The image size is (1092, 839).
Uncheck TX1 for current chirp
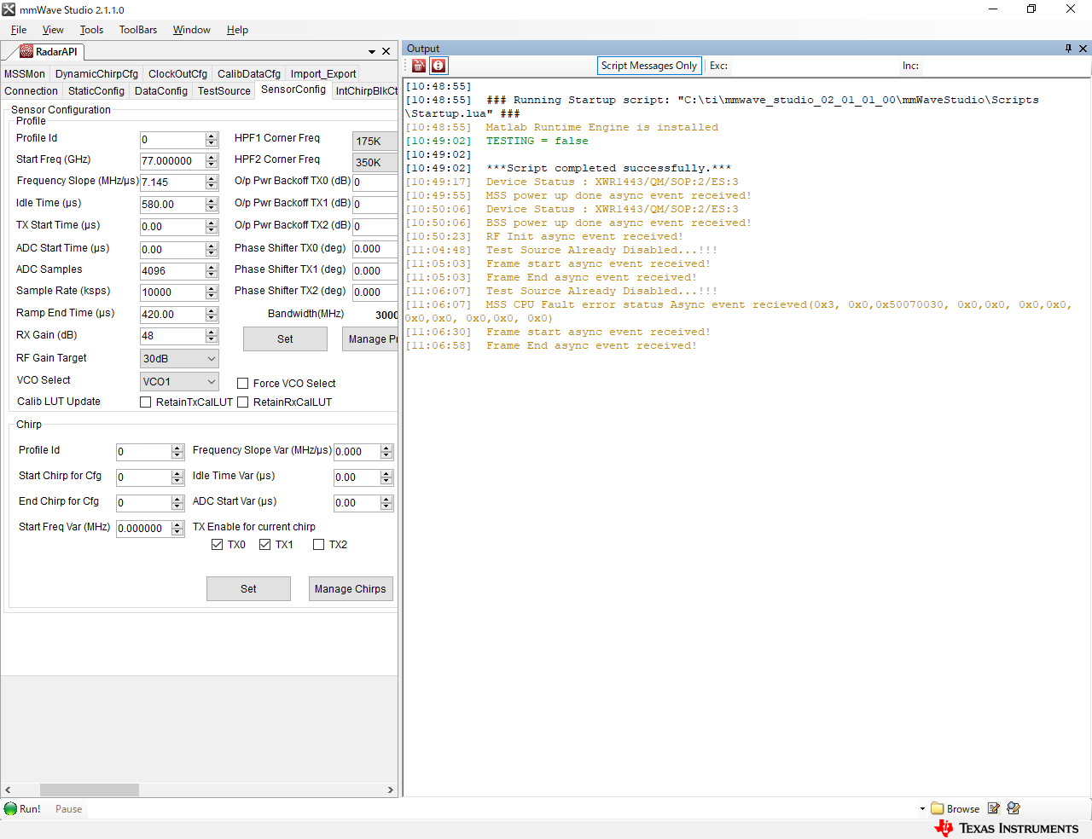(264, 545)
